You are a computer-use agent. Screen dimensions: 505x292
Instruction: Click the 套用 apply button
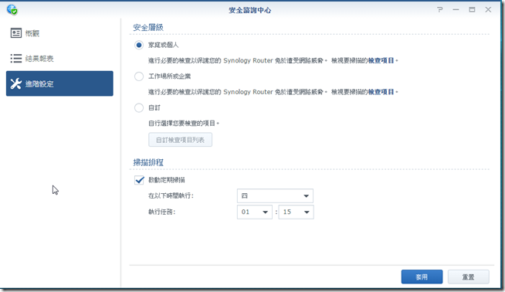422,277
